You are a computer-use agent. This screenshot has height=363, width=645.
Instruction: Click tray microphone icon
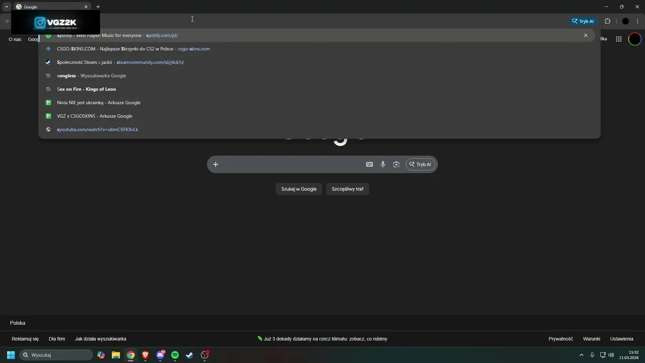coord(592,355)
